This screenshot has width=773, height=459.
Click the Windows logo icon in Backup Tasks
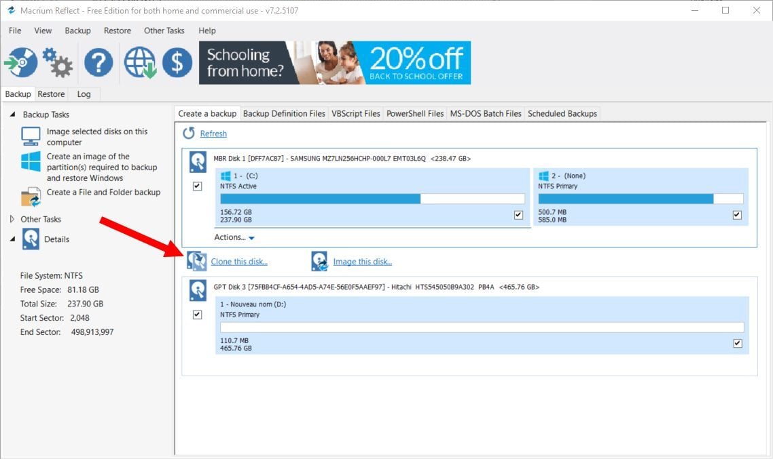click(x=31, y=161)
